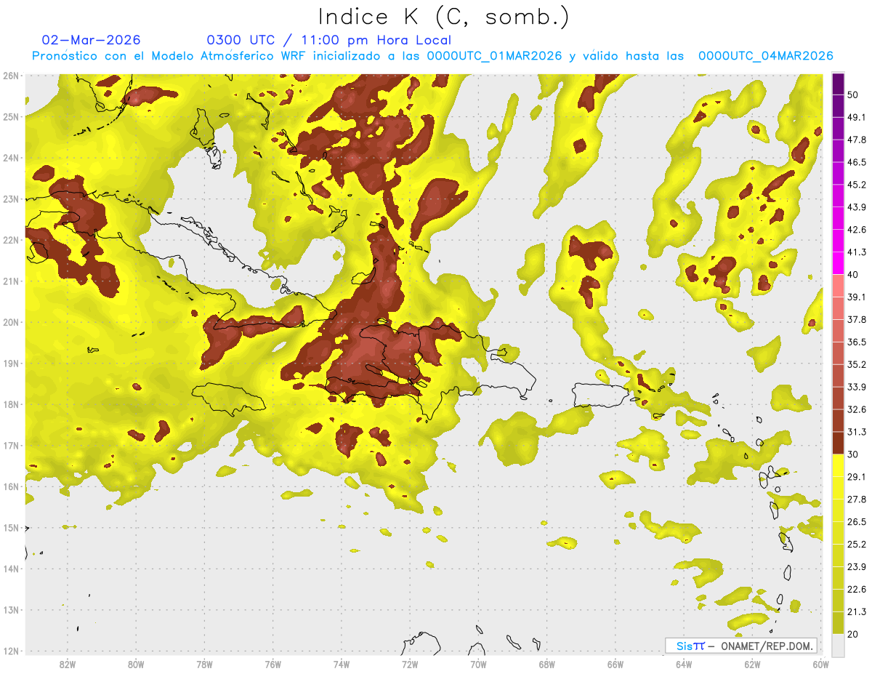The width and height of the screenshot is (872, 674).
Task: Click the colorbar label "22.6"
Action: click(x=856, y=590)
